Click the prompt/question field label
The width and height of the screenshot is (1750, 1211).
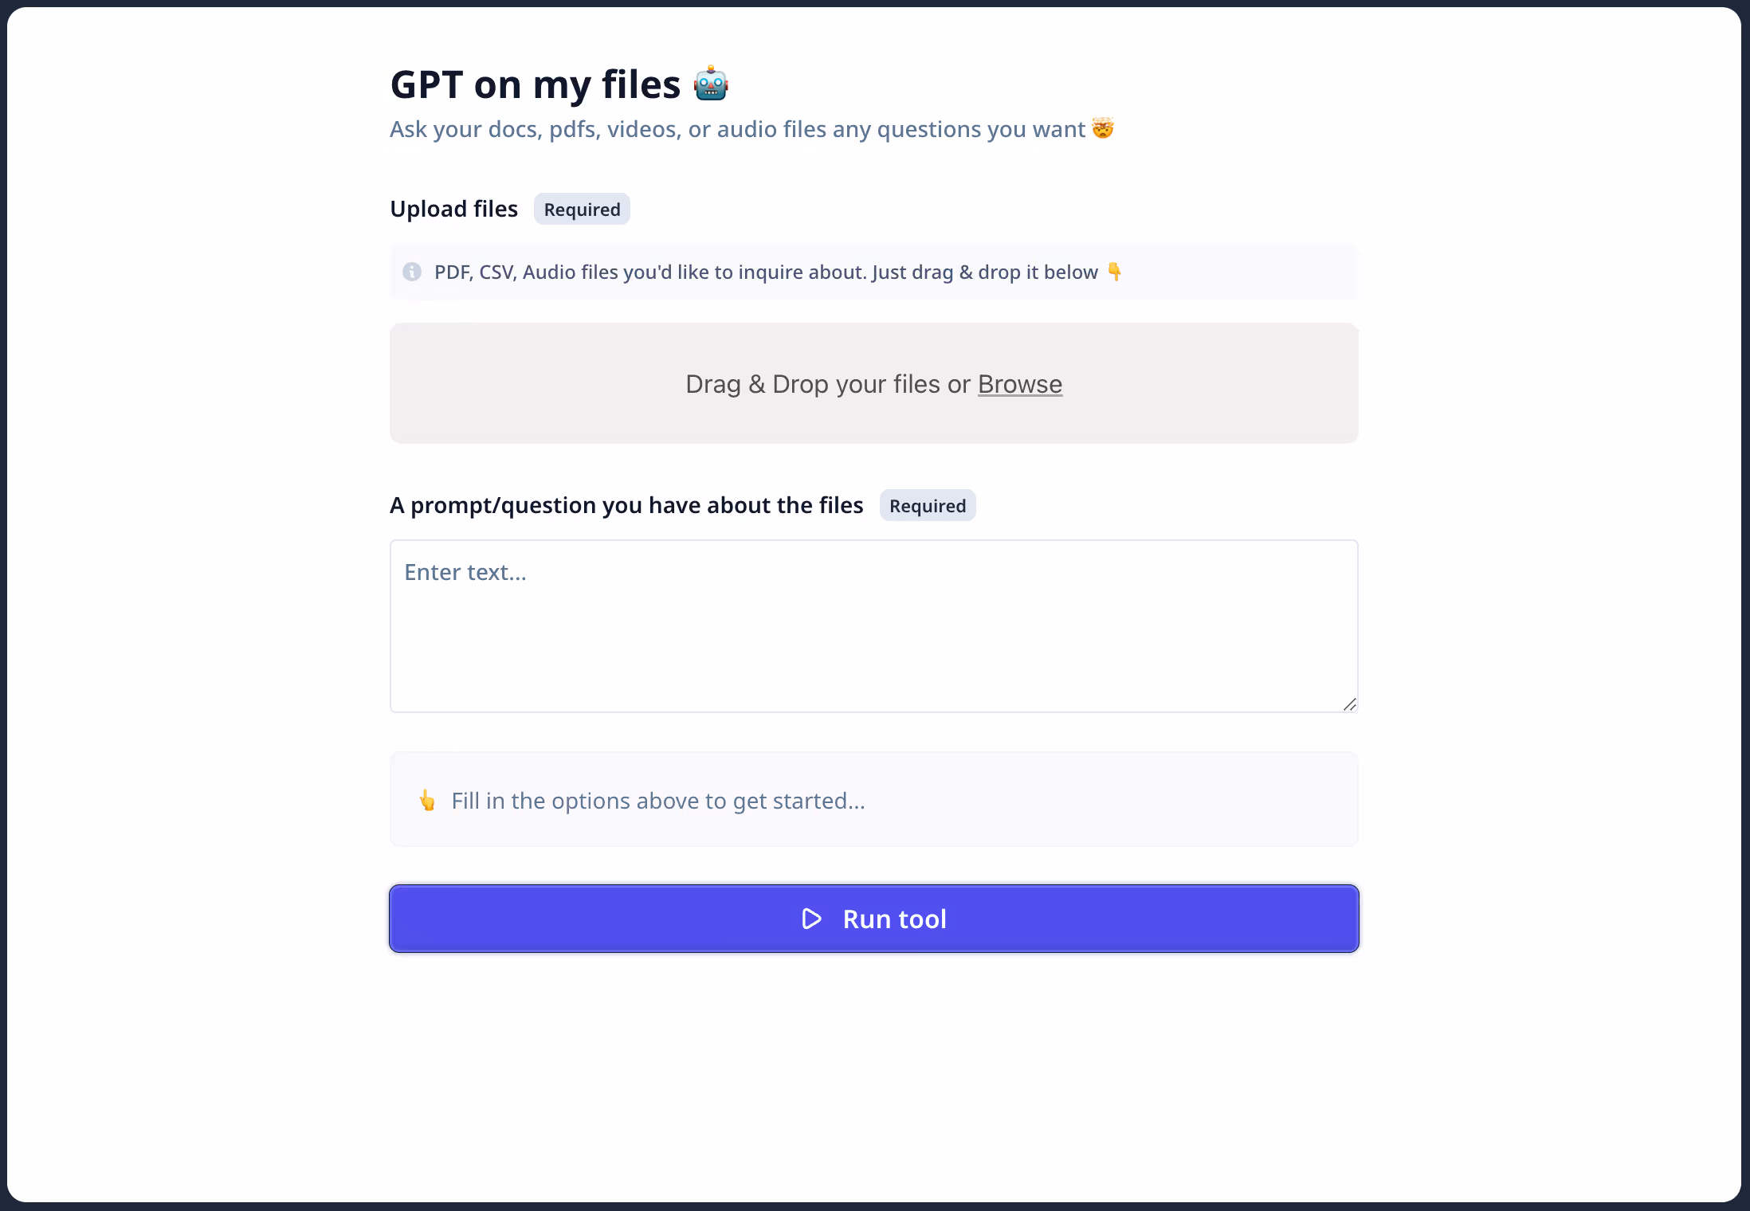point(626,505)
